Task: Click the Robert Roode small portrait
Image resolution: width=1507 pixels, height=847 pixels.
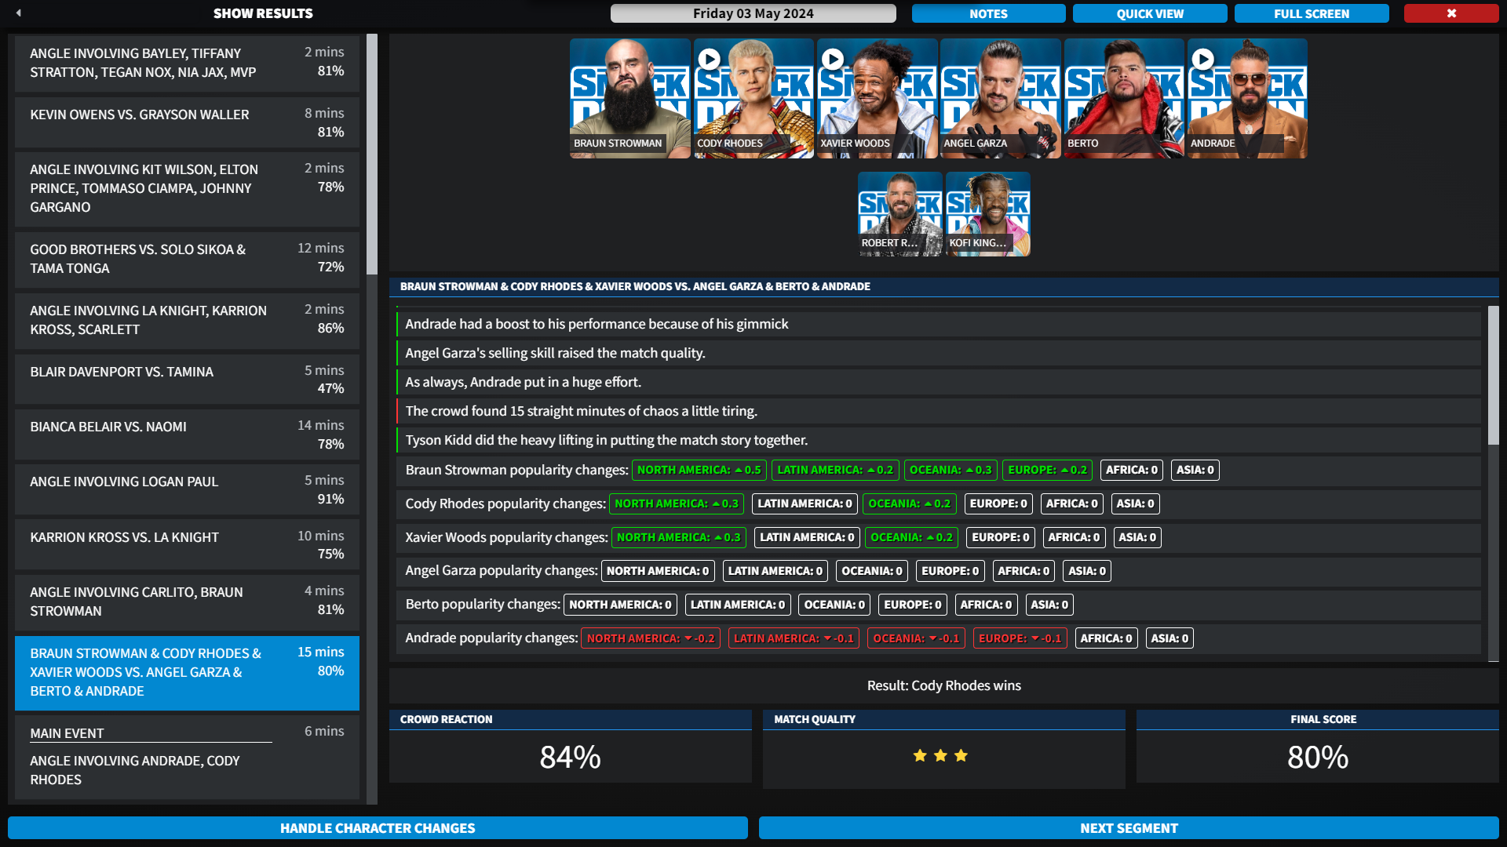Action: coord(899,213)
